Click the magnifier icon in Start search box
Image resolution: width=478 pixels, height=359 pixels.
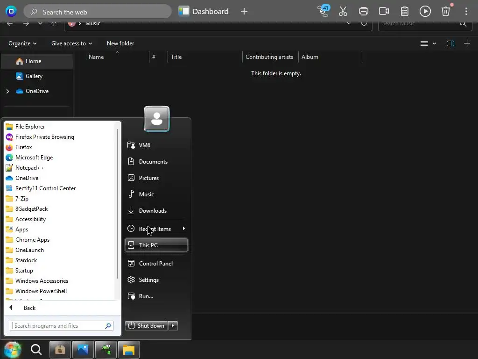[x=108, y=326]
